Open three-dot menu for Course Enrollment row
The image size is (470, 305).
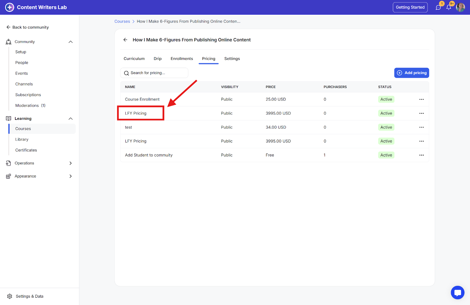click(421, 99)
